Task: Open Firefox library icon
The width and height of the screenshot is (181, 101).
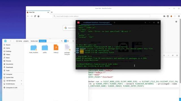Action: tap(164, 16)
